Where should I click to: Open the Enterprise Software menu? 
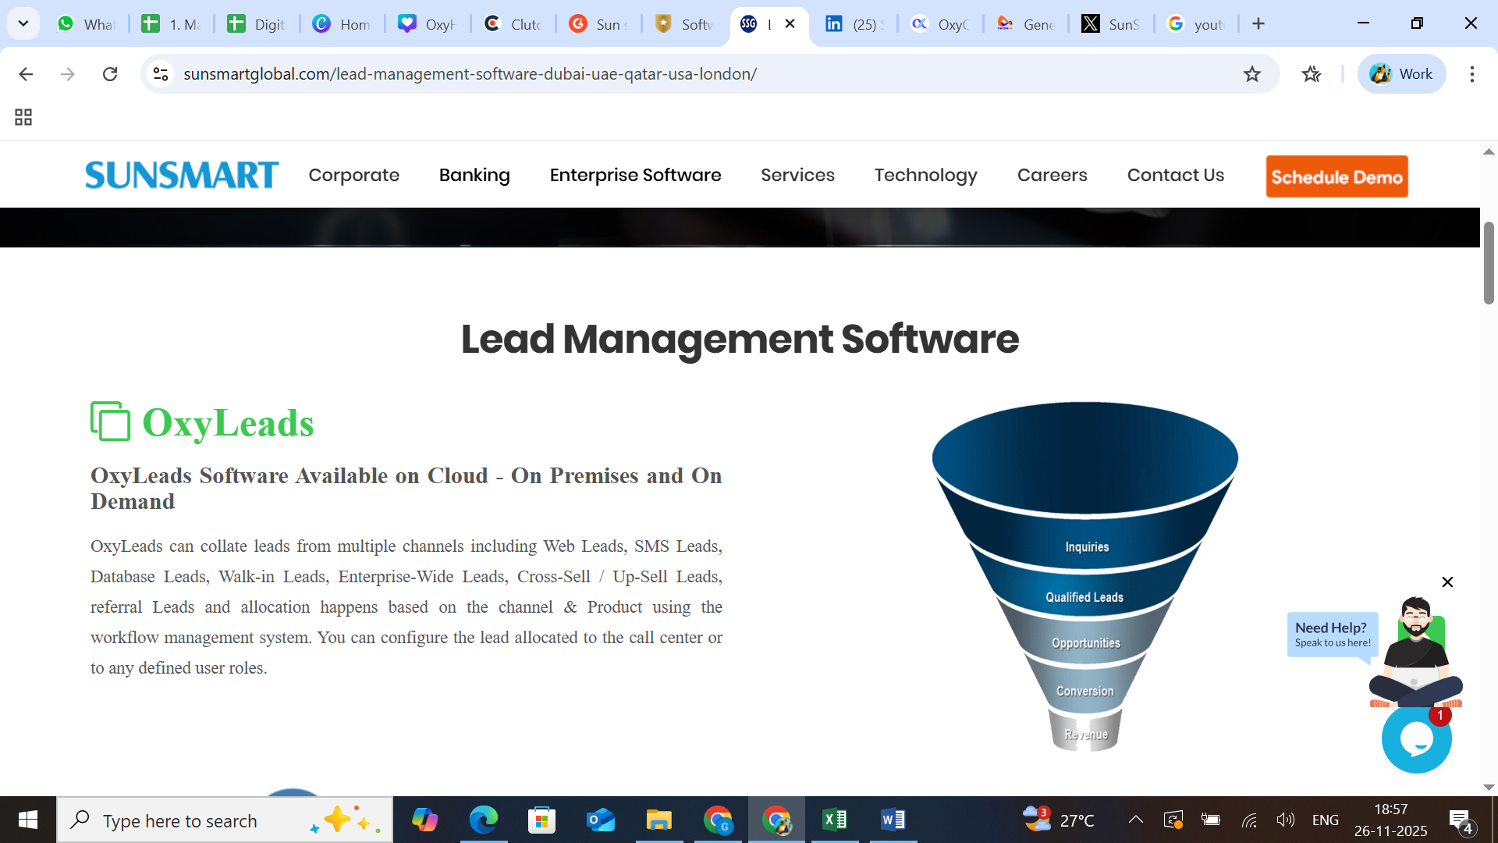(636, 175)
